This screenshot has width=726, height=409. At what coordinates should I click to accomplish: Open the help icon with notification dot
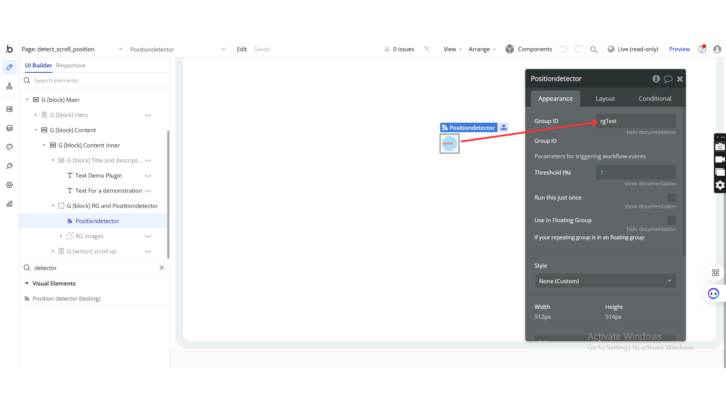pyautogui.click(x=702, y=49)
